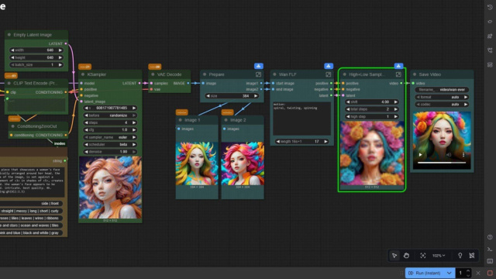Click the side | front option row
496x279 pixels.
(32, 203)
